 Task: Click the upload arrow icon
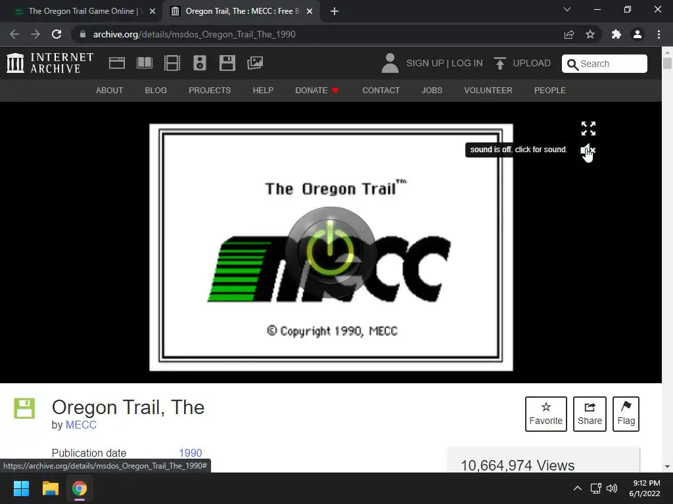499,63
